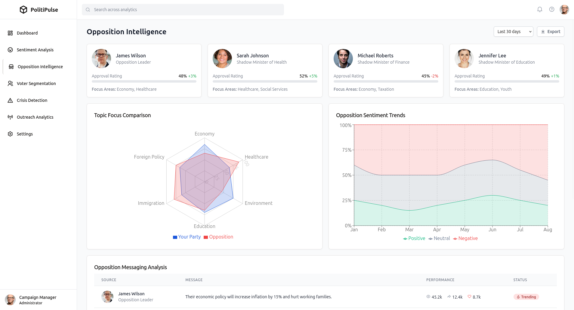Select Opposition Intelligence menu item
574x310 pixels.
39,67
